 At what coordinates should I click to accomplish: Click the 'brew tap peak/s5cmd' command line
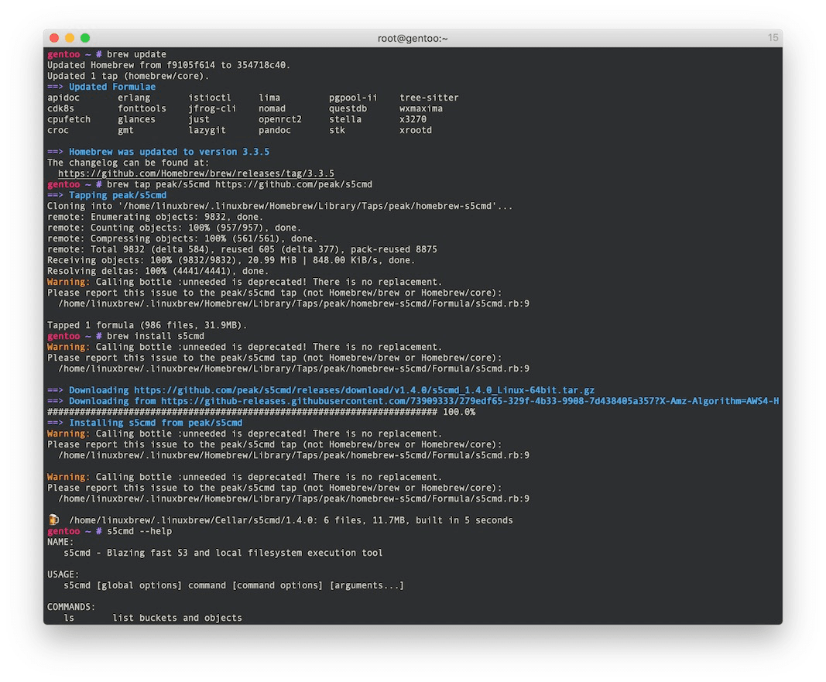click(x=239, y=184)
